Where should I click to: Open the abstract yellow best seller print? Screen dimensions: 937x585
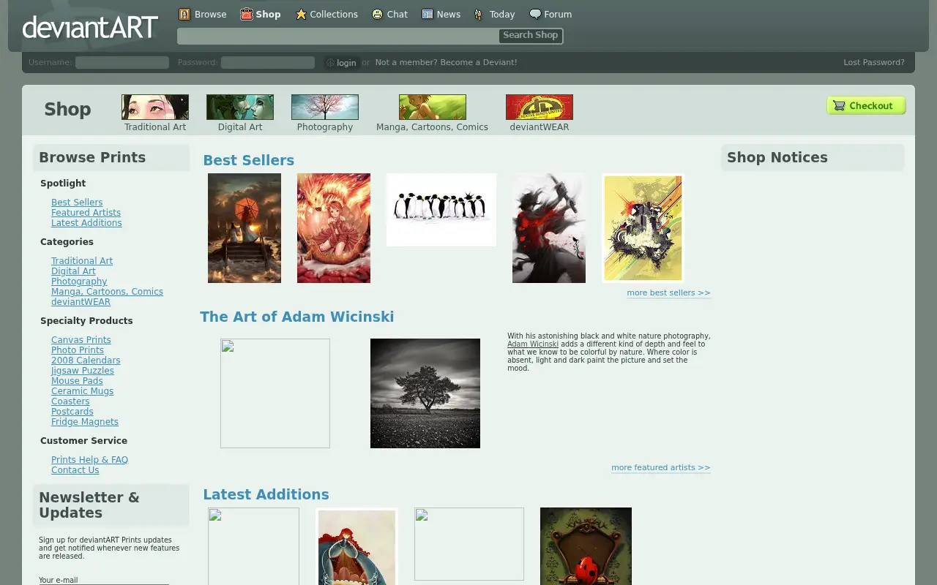(643, 228)
